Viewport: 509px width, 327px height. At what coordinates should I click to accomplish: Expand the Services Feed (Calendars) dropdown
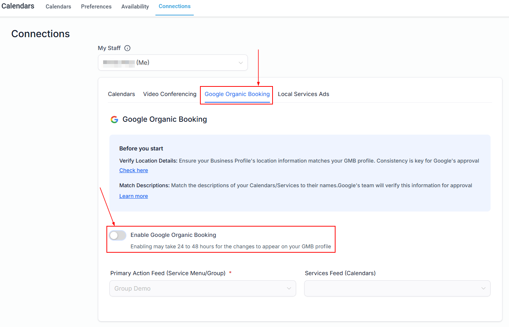coord(397,288)
